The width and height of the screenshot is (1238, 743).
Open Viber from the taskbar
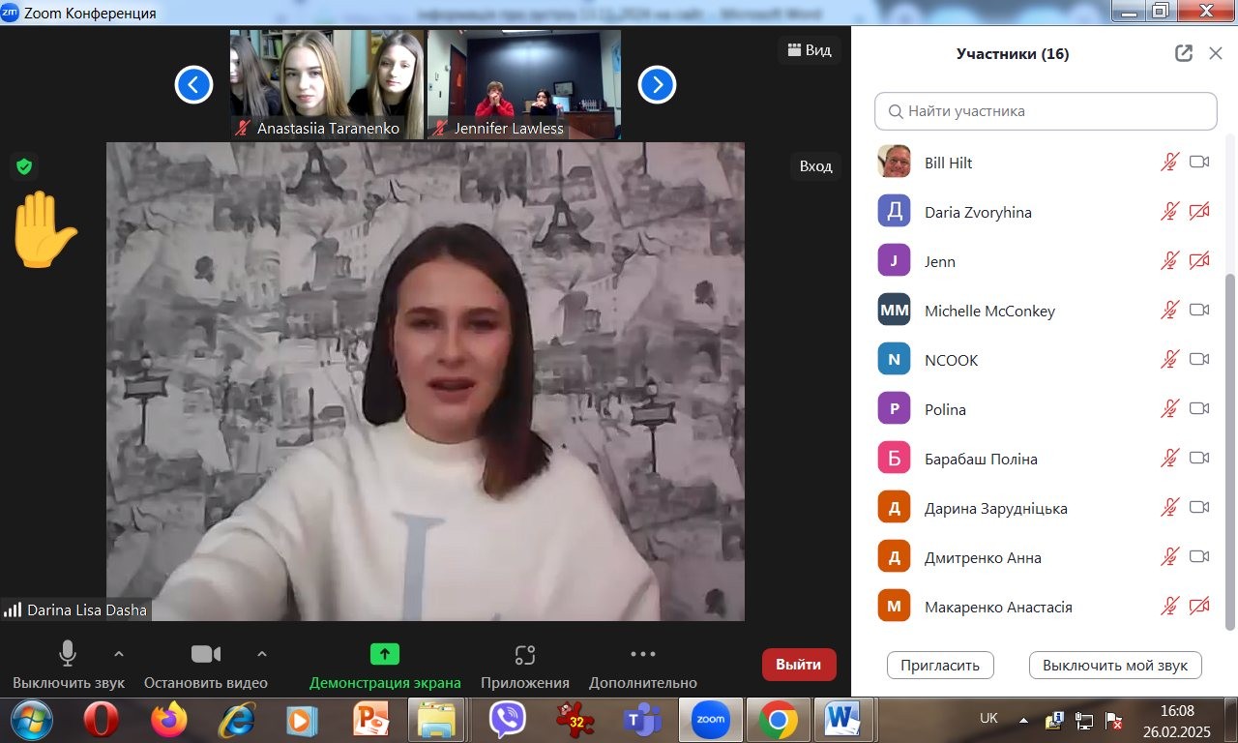(507, 720)
